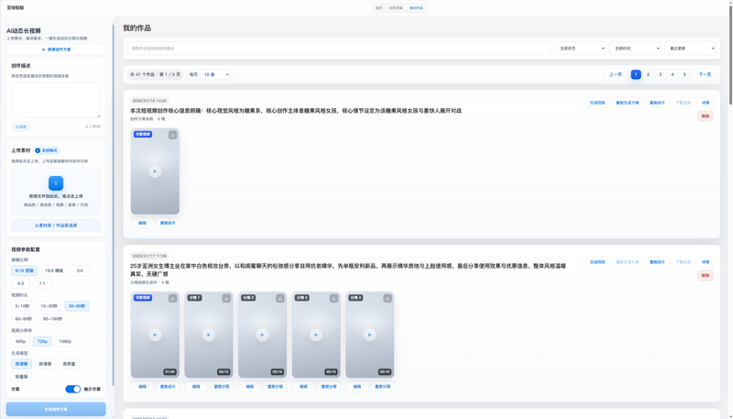This screenshot has height=419, width=733.
Task: Go to page 2
Action: tap(648, 74)
